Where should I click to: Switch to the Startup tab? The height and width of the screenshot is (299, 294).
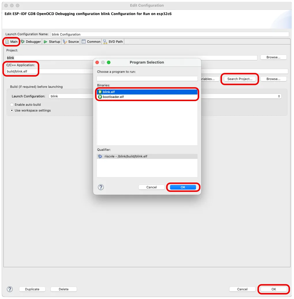coord(52,42)
